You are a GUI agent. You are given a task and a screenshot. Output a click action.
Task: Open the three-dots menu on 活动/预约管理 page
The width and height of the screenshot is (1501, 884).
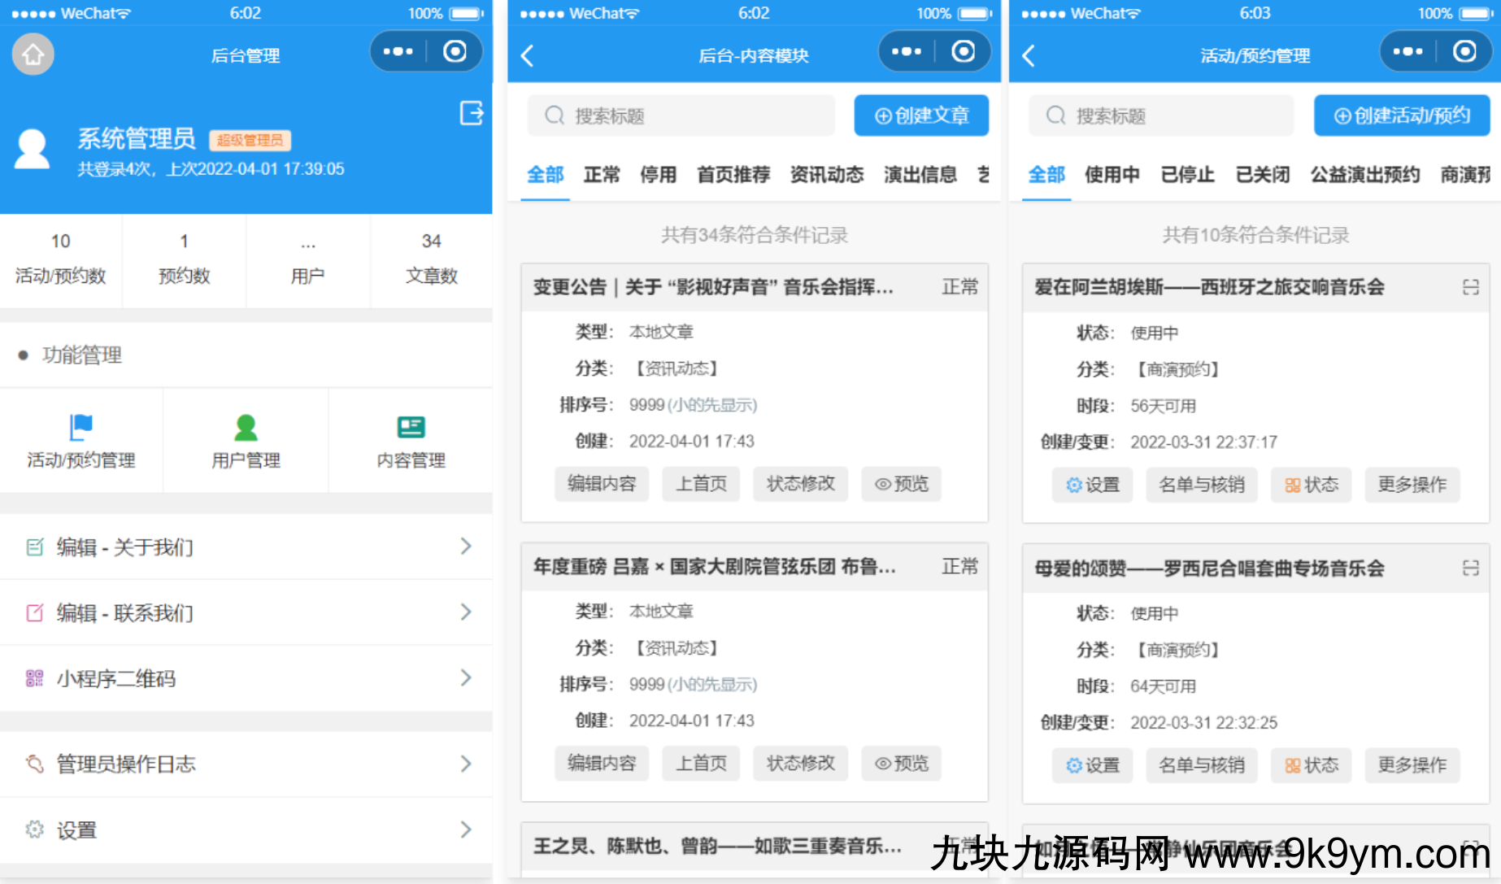click(x=1407, y=52)
